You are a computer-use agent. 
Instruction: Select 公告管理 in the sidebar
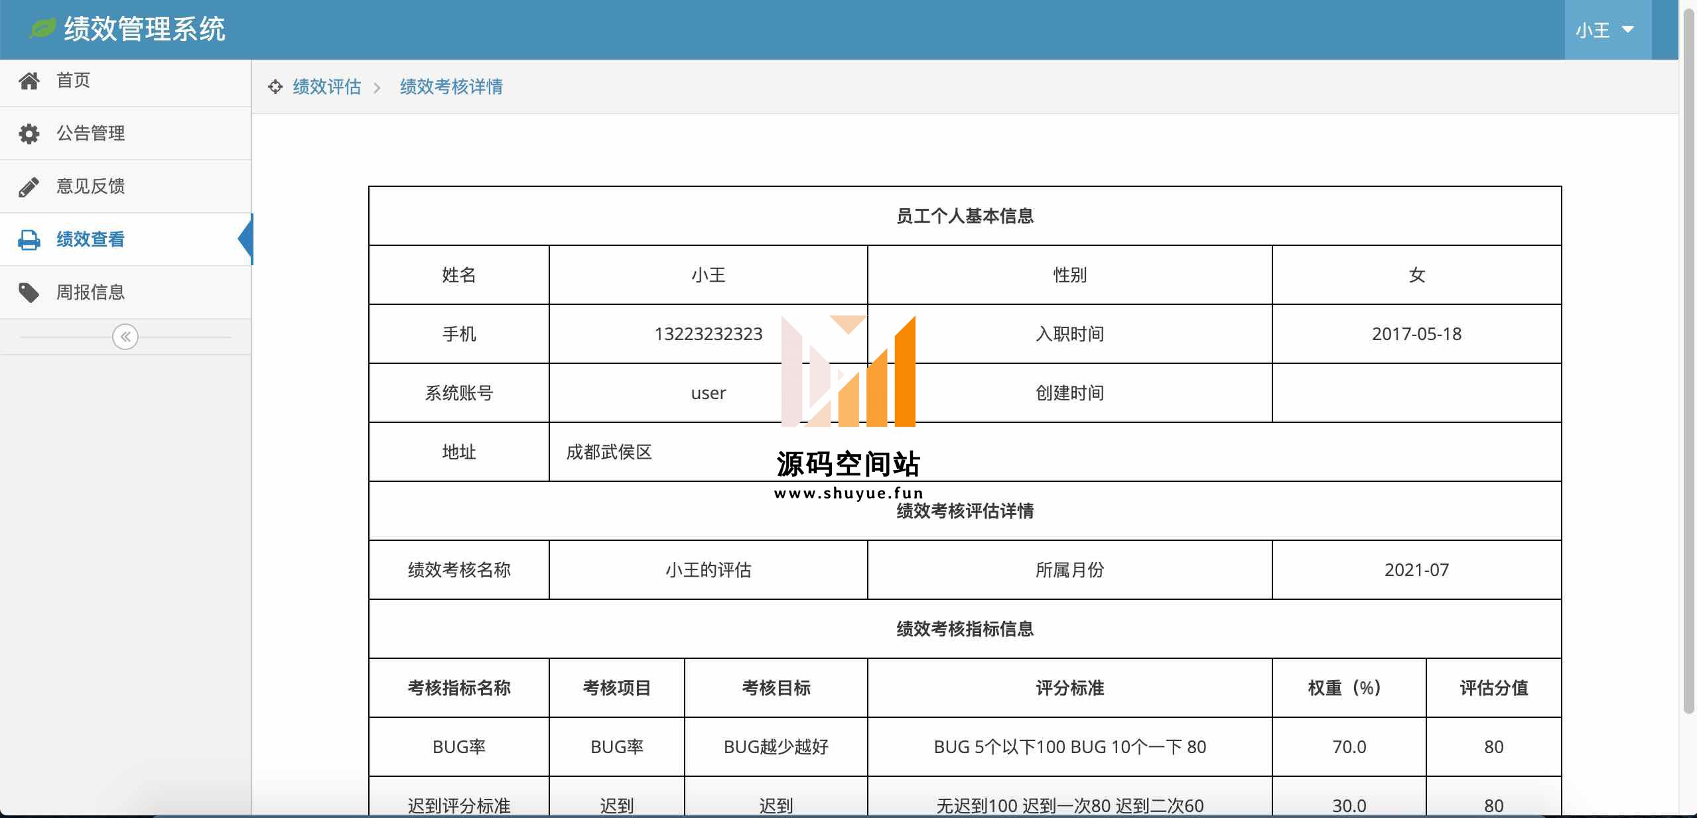(91, 133)
